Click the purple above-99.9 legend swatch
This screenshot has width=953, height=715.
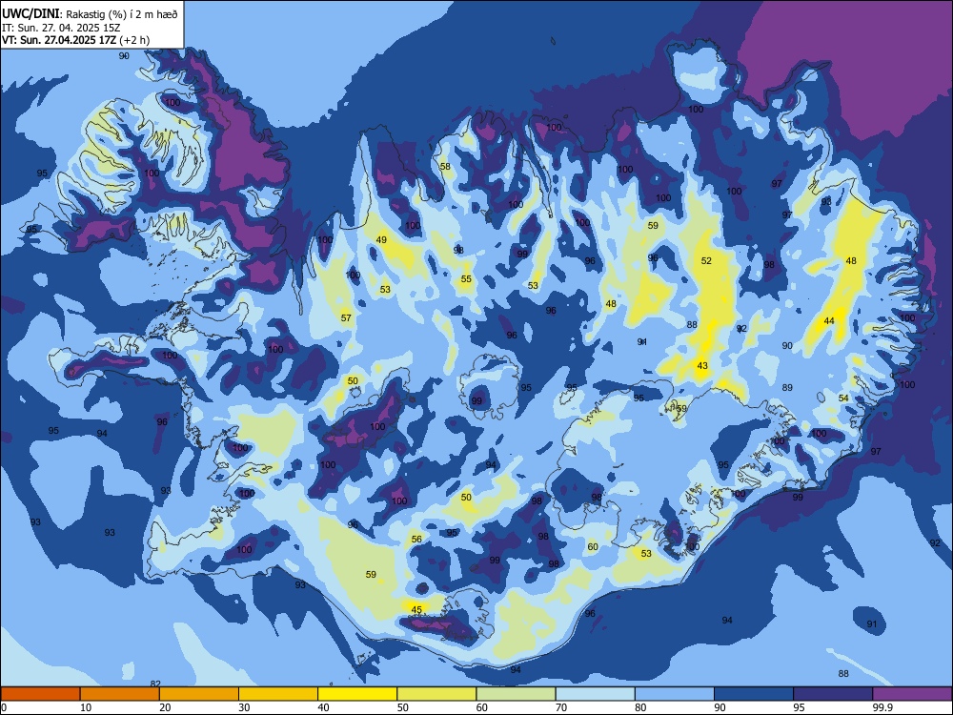click(x=912, y=693)
